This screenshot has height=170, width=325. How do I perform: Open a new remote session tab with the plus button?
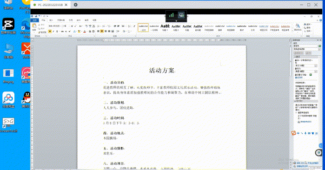pos(76,5)
